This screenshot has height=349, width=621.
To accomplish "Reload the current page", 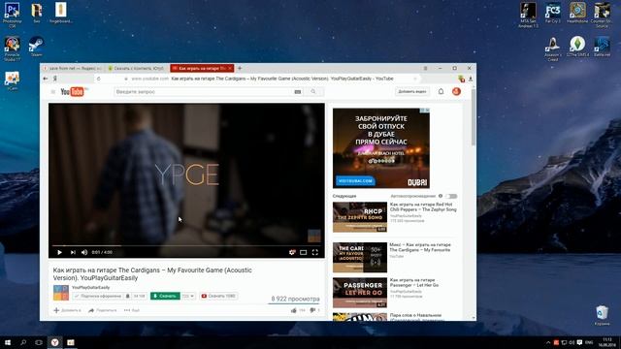I will (x=99, y=79).
